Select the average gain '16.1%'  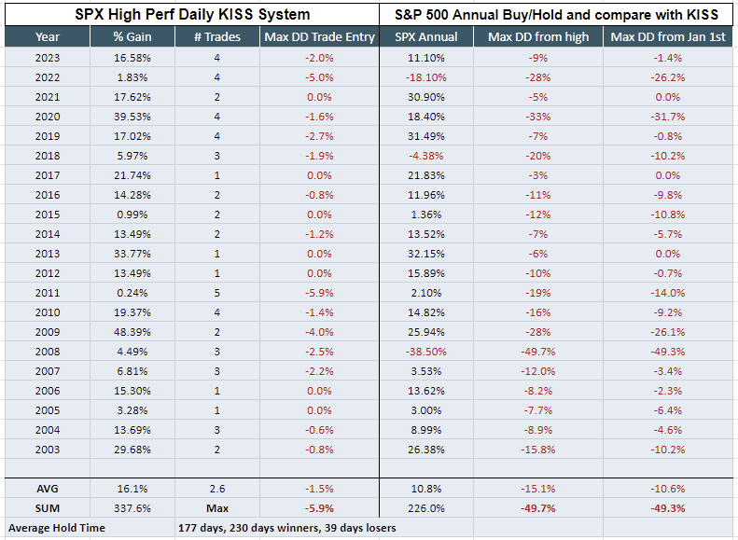point(132,489)
